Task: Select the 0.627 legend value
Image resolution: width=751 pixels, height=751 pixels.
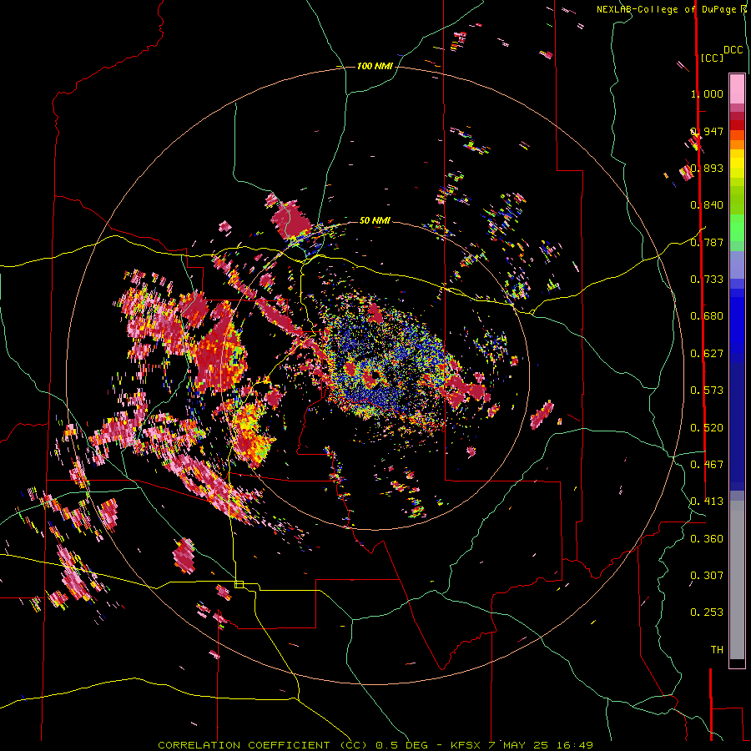Action: click(x=707, y=354)
